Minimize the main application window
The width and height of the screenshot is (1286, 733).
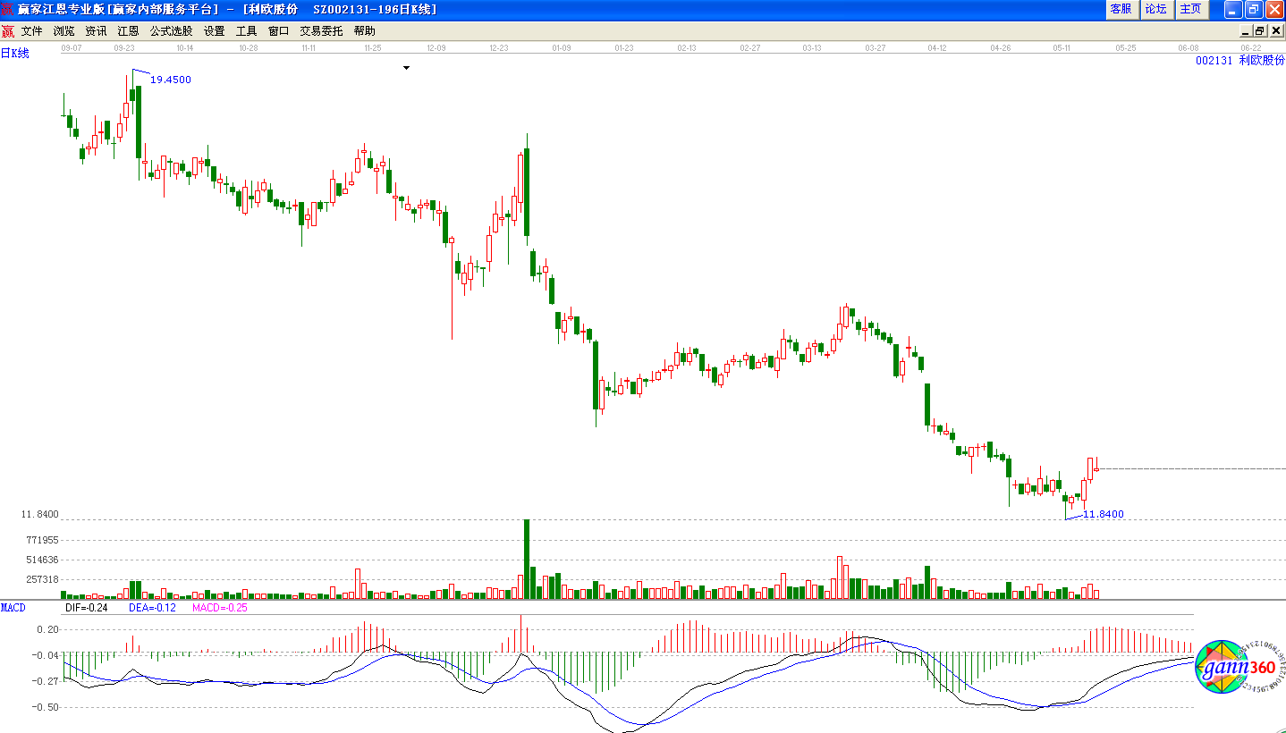click(1234, 10)
